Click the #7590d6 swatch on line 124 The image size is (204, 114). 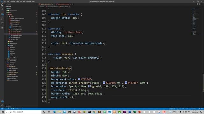(79, 79)
